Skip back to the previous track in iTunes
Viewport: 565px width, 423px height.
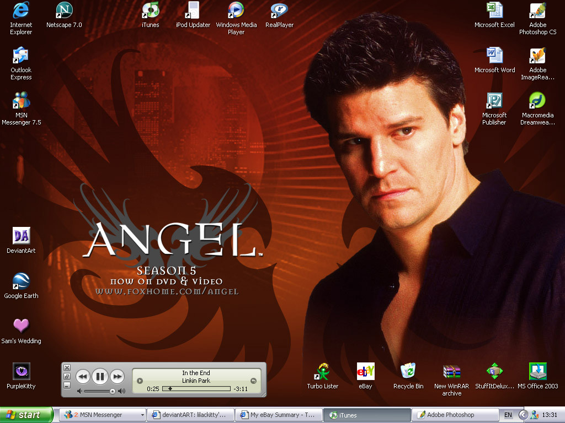coord(83,377)
